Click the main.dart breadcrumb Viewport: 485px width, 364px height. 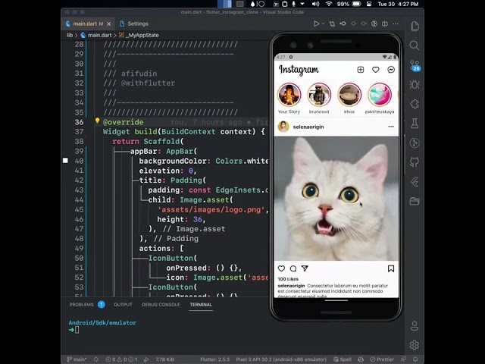coord(96,35)
